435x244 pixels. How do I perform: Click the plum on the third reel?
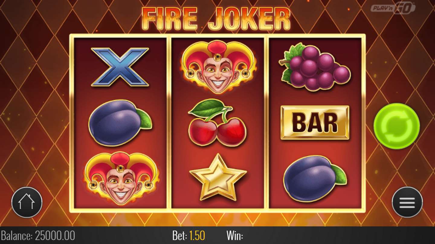pyautogui.click(x=315, y=178)
